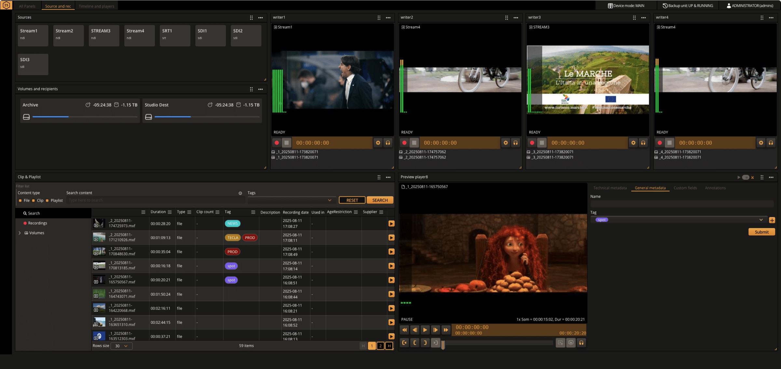Submit the general metadata form
The width and height of the screenshot is (781, 369).
pyautogui.click(x=761, y=232)
